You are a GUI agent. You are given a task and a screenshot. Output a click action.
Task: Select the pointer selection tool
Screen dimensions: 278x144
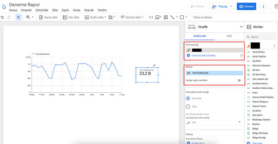point(19,17)
